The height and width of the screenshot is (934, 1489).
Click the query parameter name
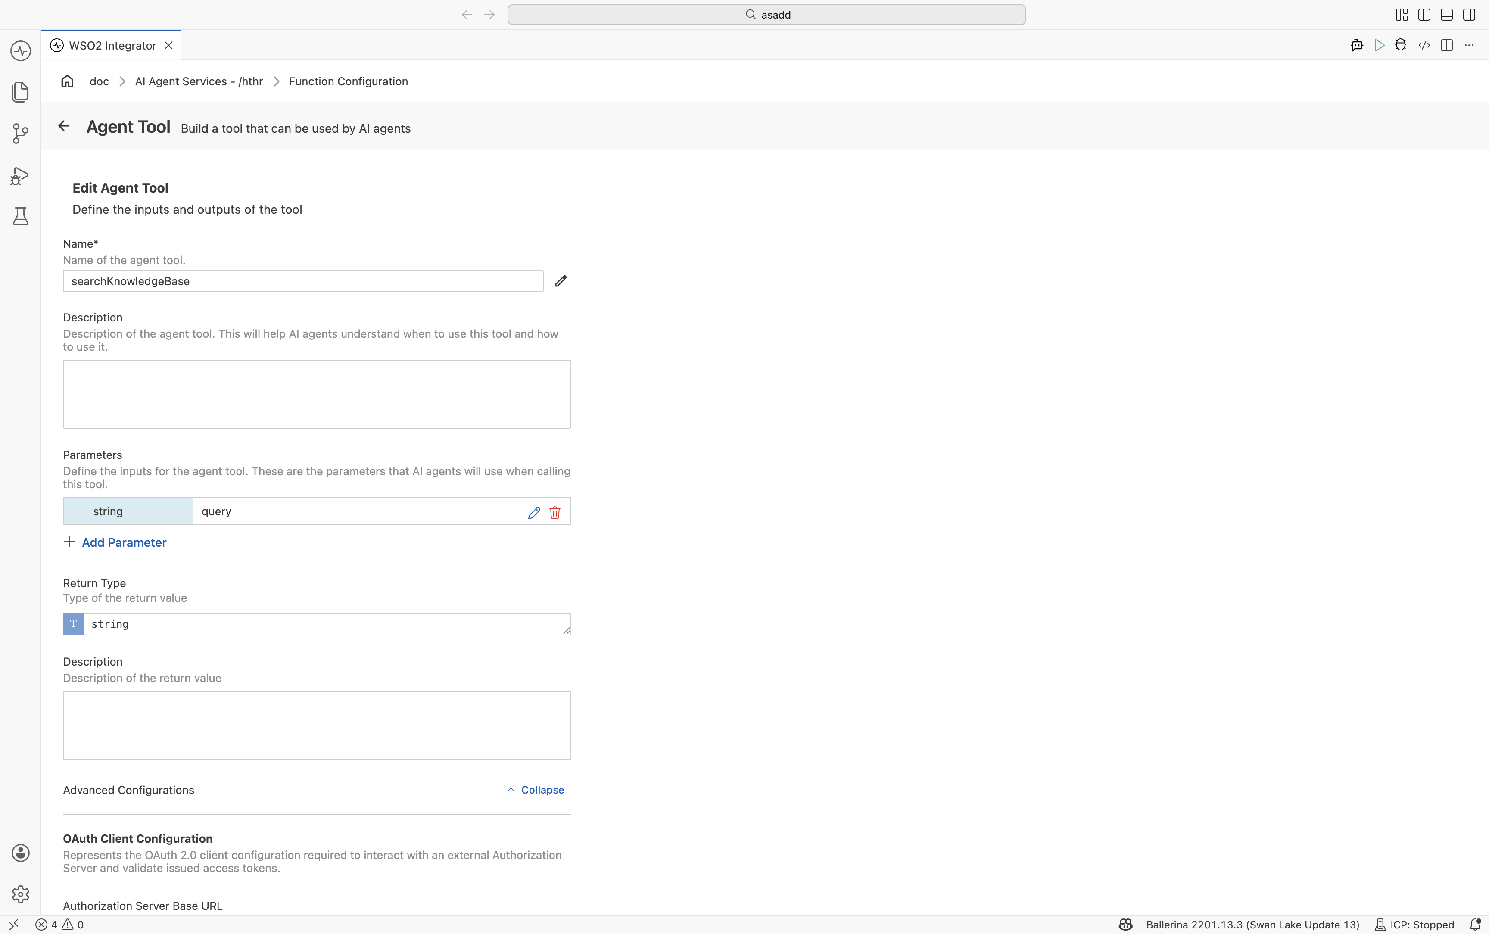click(216, 511)
